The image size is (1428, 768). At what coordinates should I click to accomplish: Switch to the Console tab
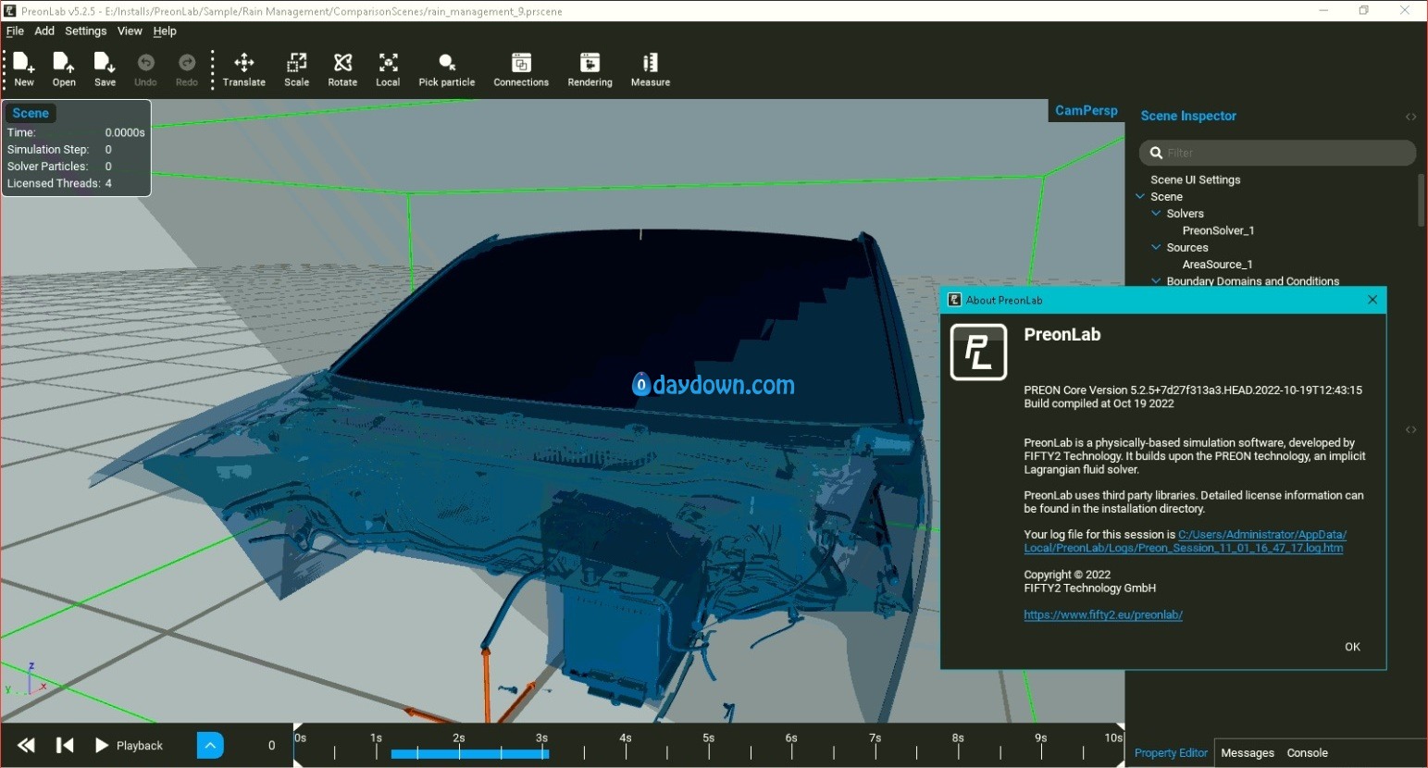1307,753
